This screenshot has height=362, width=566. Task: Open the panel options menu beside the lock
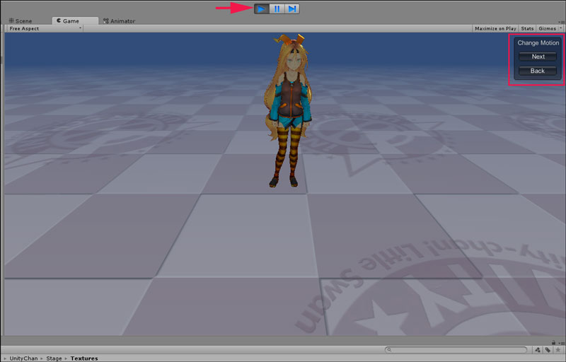562,343
